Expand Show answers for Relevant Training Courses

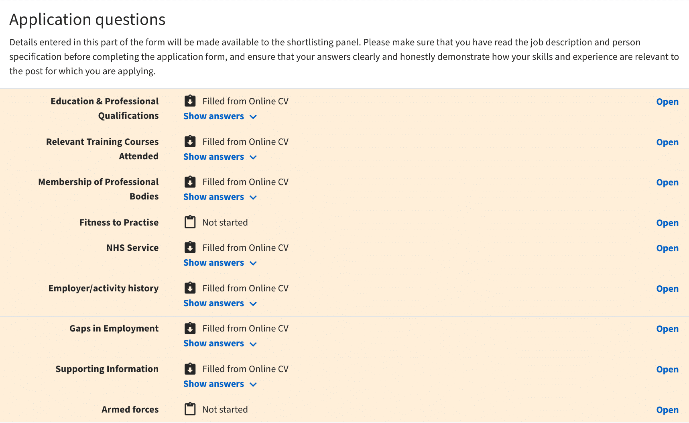pos(220,157)
